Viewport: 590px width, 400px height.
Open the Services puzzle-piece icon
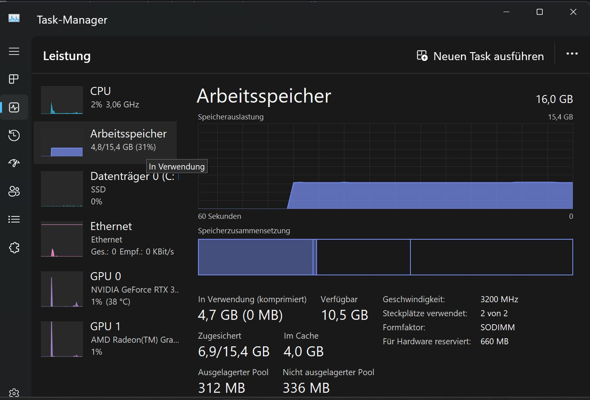tap(14, 247)
